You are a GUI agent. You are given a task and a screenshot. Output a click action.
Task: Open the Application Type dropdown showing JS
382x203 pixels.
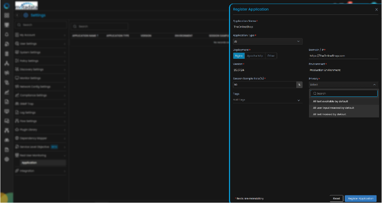[268, 41]
